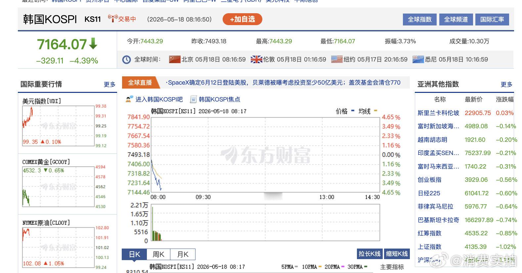This screenshot has width=522, height=273.
Task: Click the 成交量:10.30万 value
Action: 469,41
